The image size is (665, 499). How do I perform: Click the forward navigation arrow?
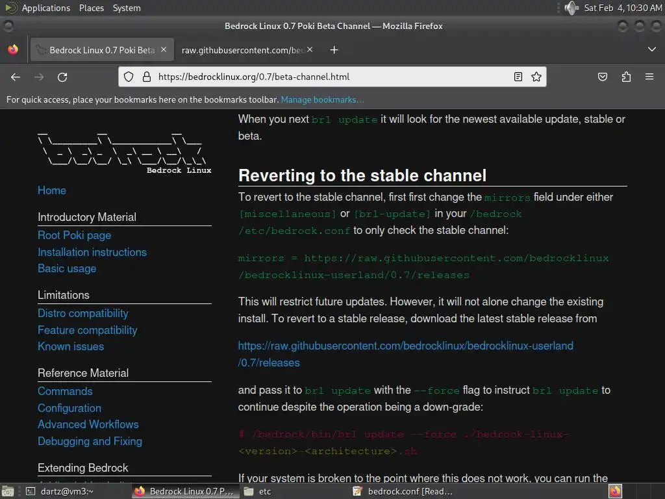39,77
